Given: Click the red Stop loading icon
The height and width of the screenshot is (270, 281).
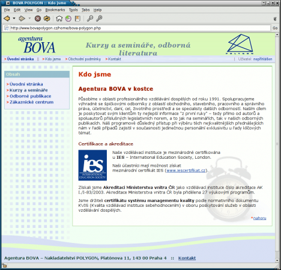Looking at the screenshot, I should pyautogui.click(x=38, y=19).
